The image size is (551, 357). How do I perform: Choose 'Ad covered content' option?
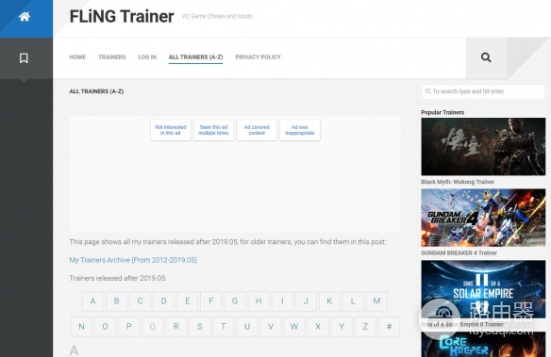[257, 130]
